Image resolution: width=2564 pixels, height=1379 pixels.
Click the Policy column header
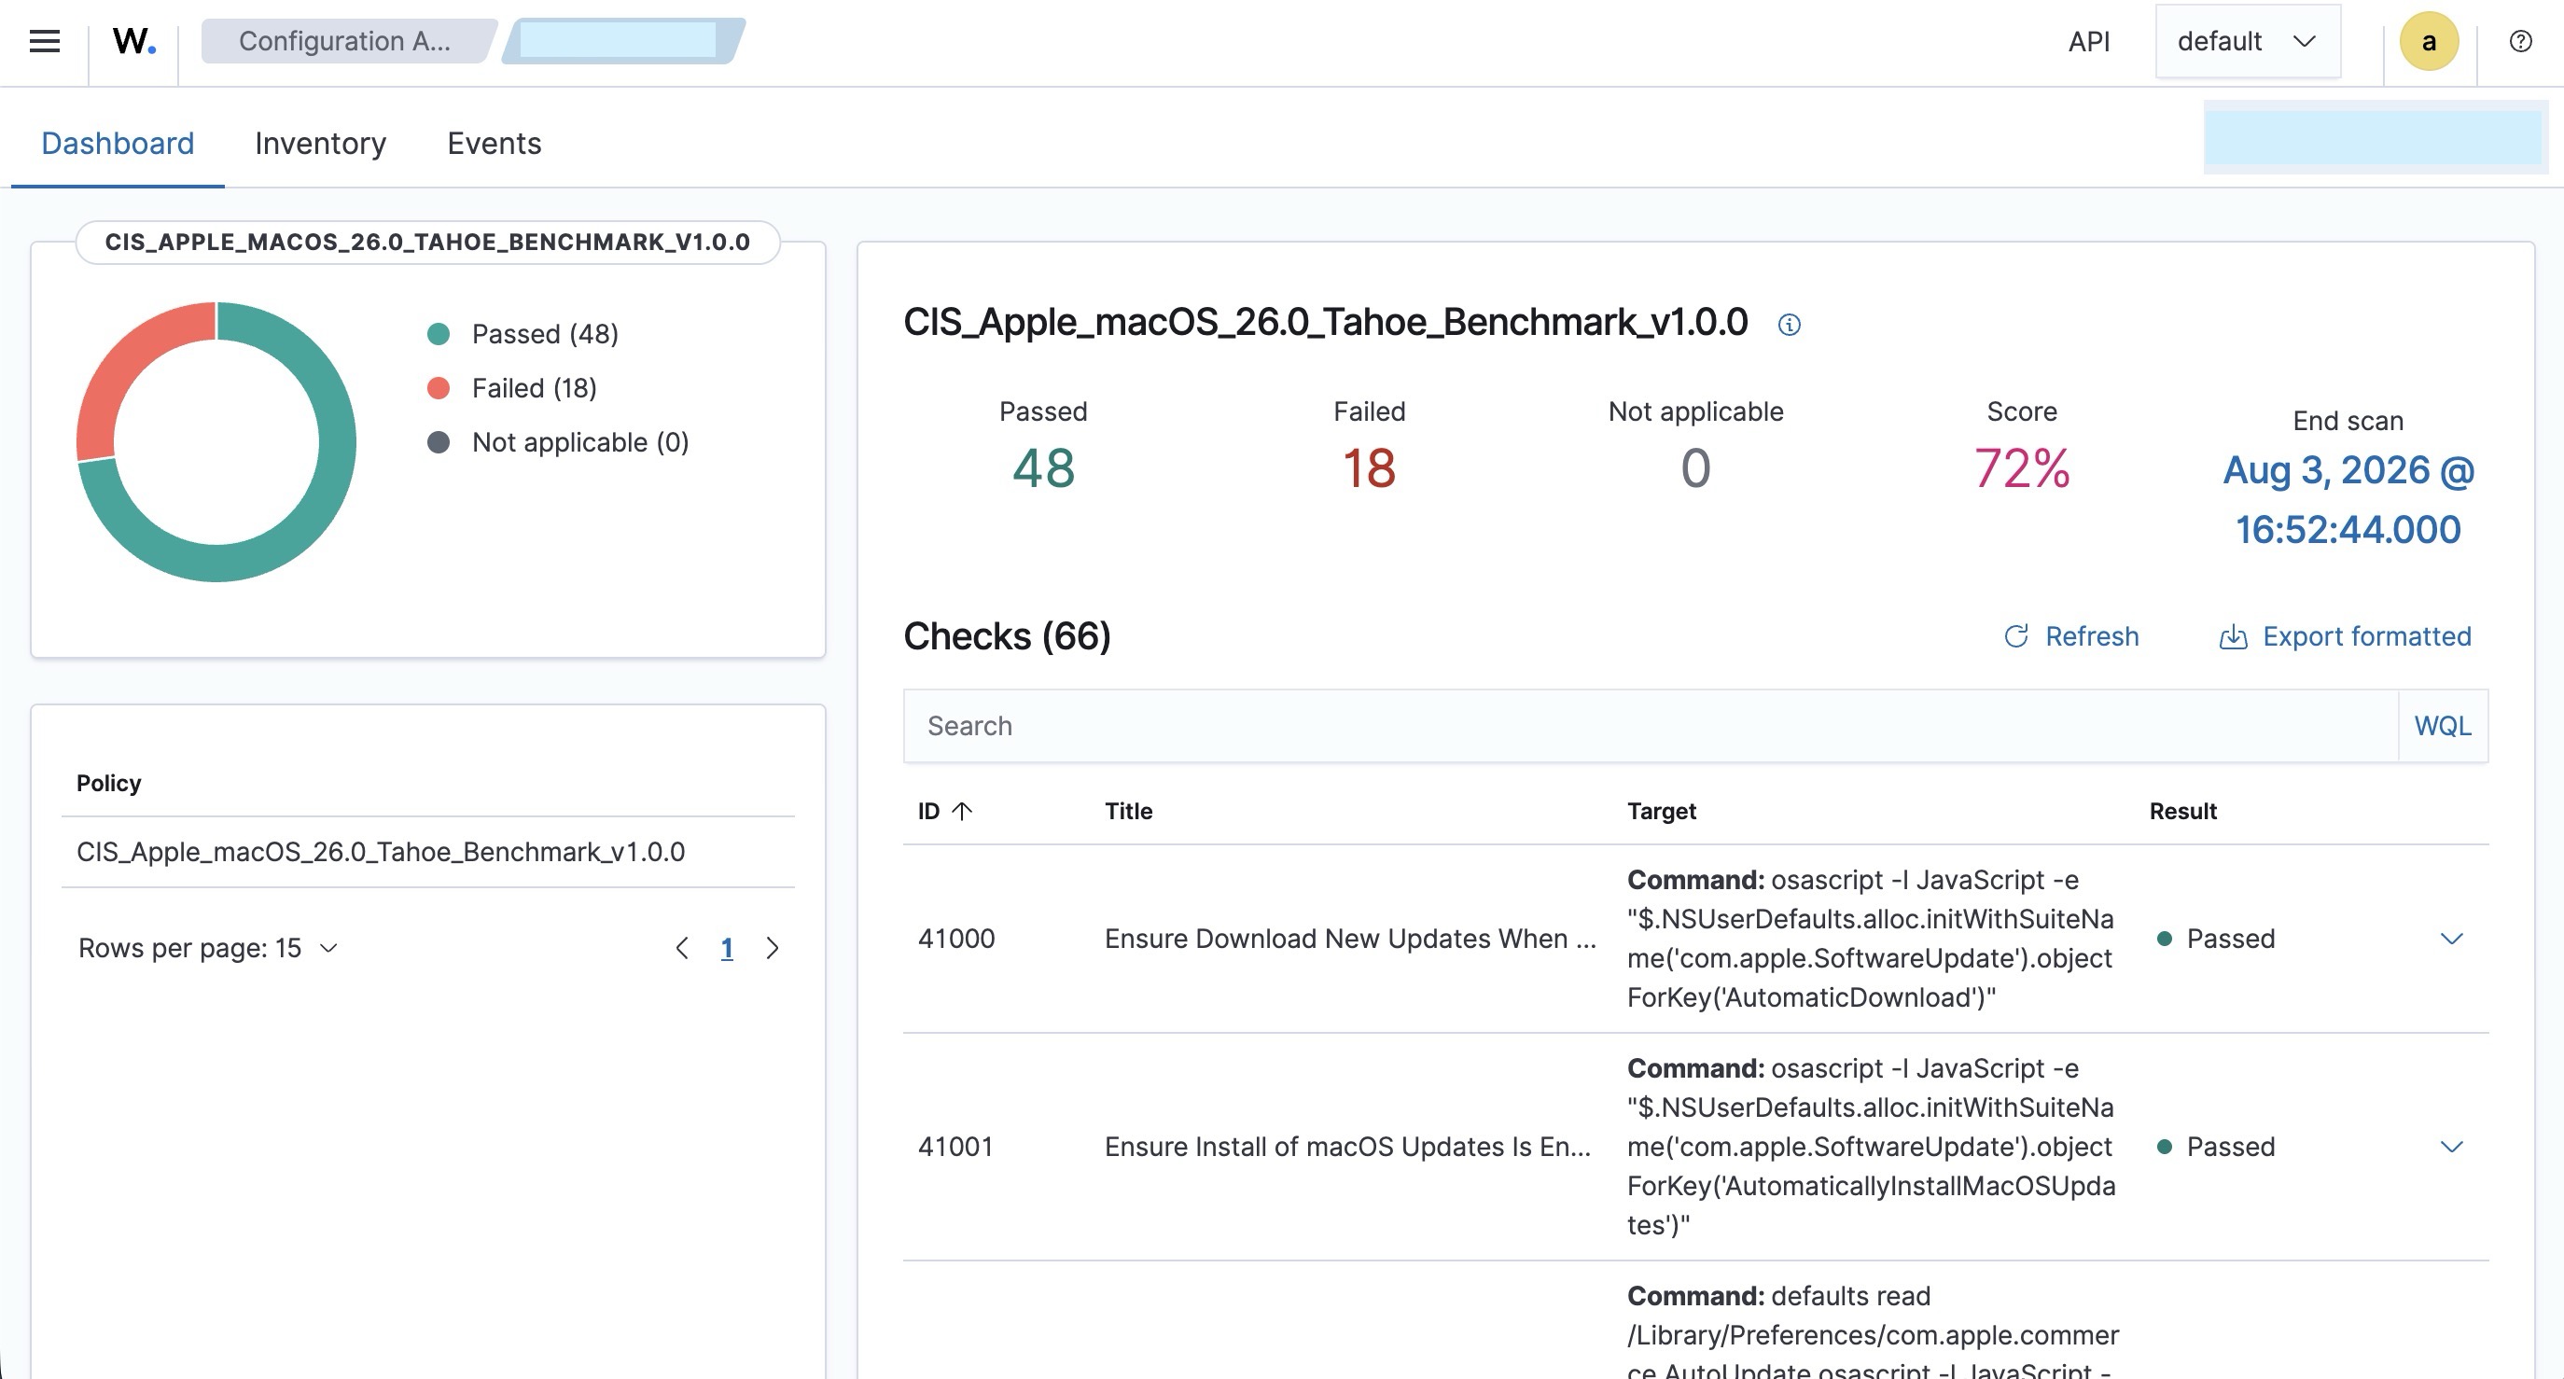(108, 783)
